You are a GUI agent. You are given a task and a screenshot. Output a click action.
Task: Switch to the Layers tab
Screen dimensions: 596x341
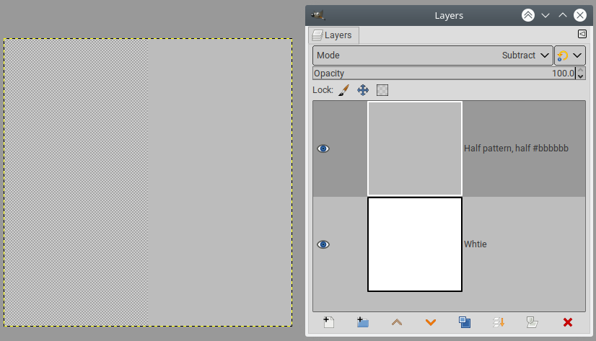(333, 35)
